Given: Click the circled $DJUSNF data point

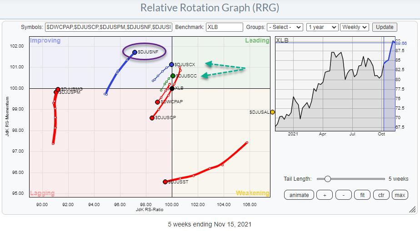Looking at the screenshot, I should click(x=135, y=52).
